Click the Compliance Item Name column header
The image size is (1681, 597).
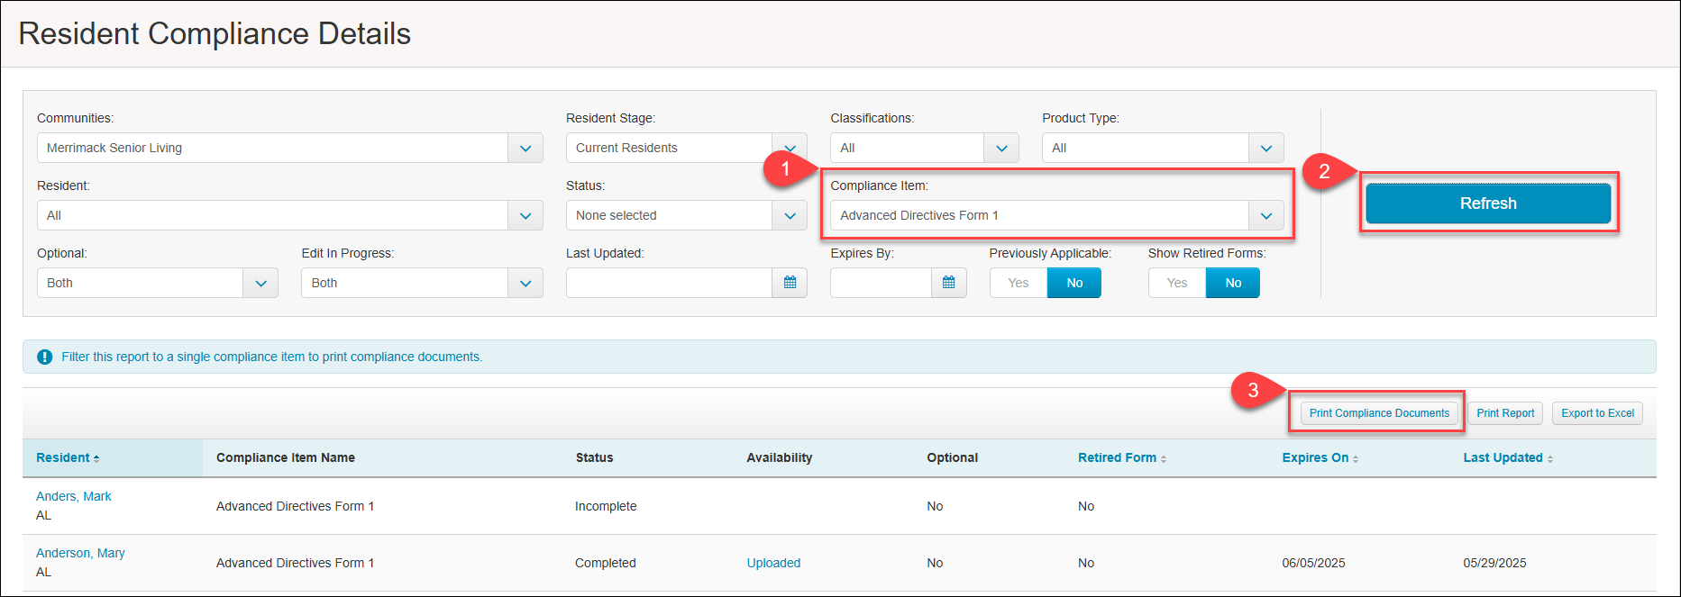(286, 457)
